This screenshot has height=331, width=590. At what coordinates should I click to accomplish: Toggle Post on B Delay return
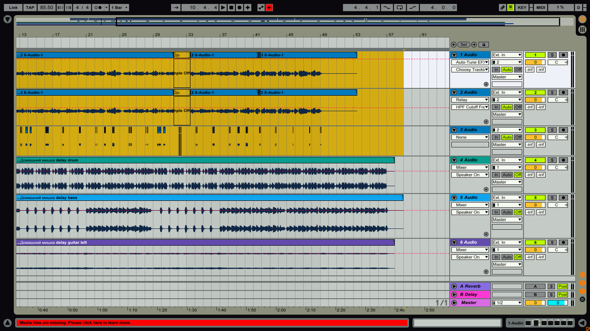click(562, 295)
